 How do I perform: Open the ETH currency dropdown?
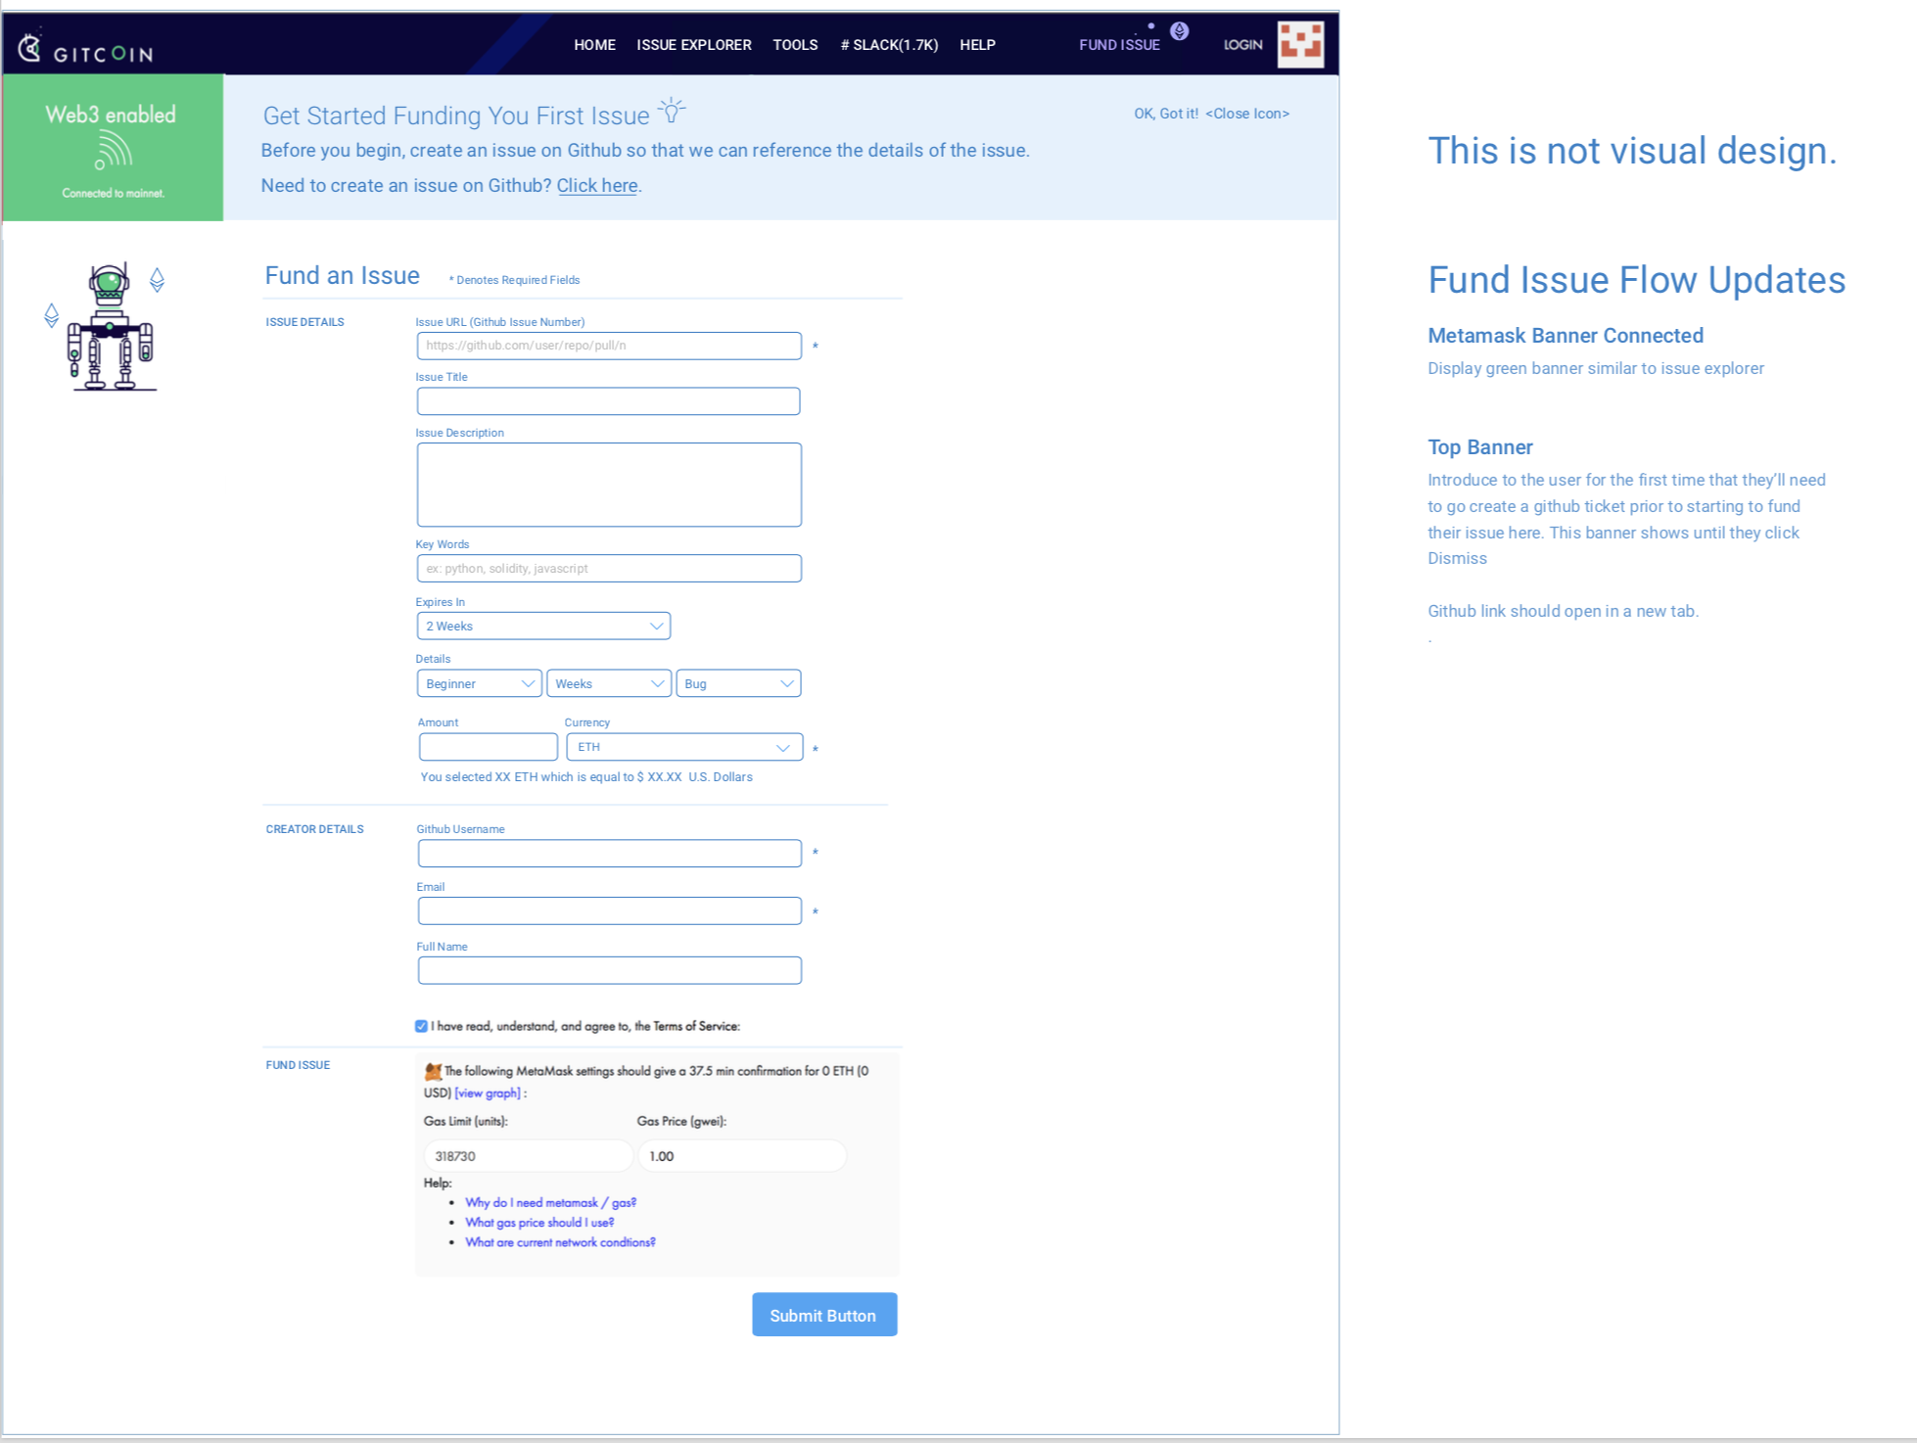tap(683, 746)
